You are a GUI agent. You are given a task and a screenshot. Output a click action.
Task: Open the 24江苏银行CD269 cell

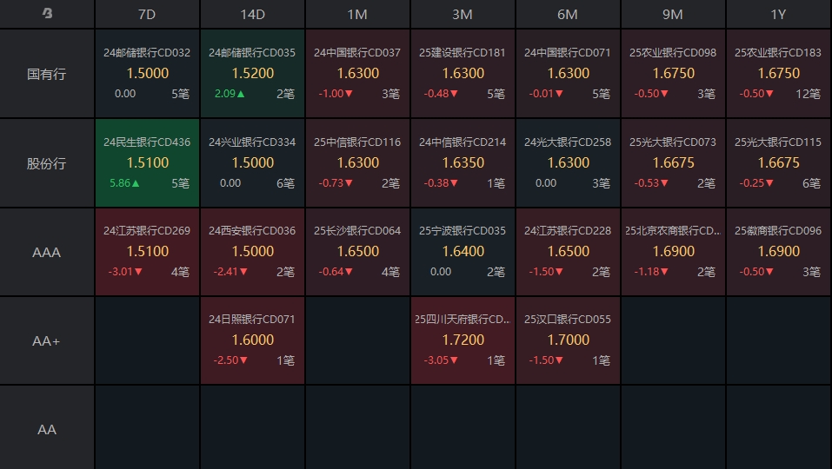147,252
